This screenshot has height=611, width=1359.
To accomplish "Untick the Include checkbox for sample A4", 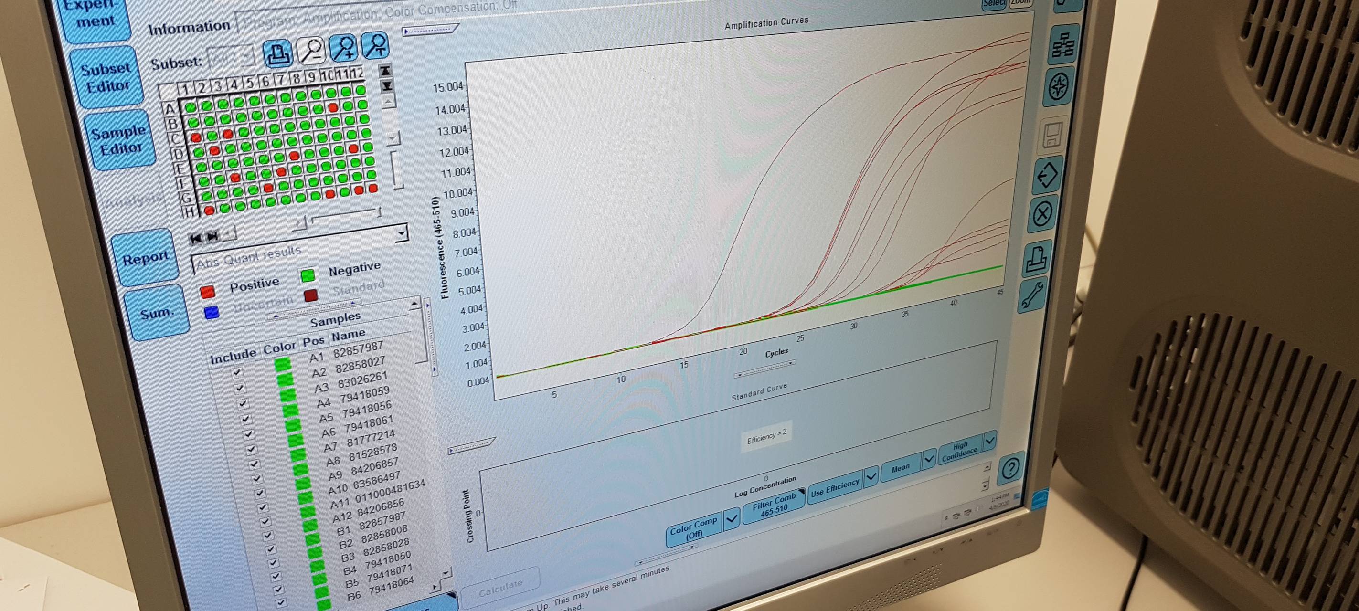I will (246, 420).
